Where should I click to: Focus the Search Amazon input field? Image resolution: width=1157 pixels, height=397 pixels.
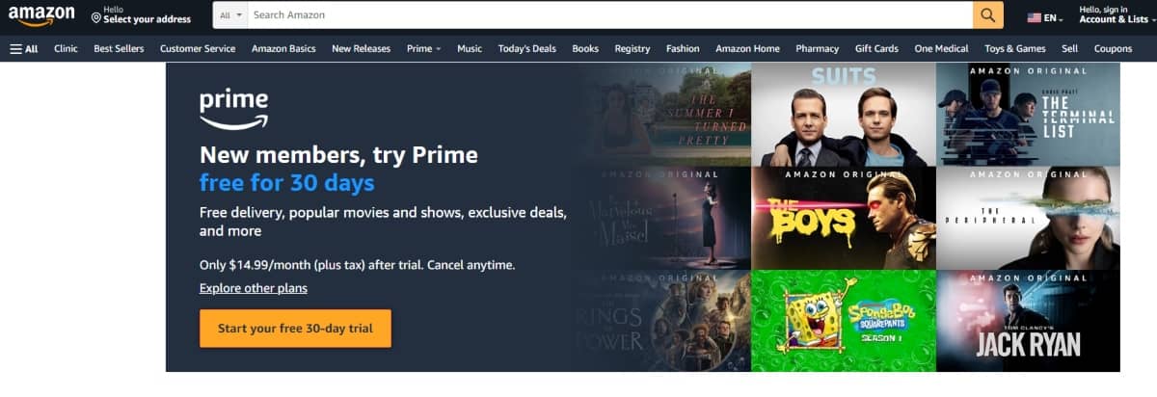click(x=610, y=15)
